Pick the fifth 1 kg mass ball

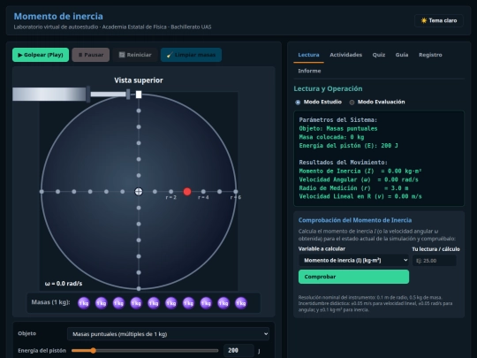(154, 303)
